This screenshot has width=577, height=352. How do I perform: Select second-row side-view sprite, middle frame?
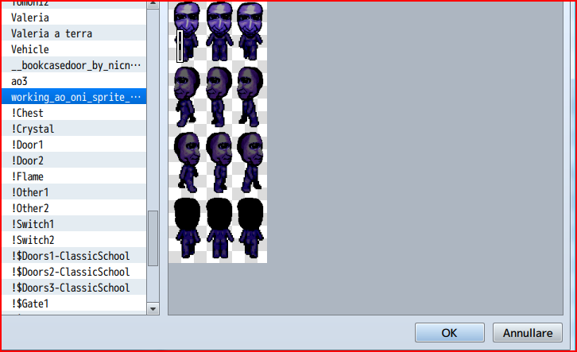[x=219, y=96]
